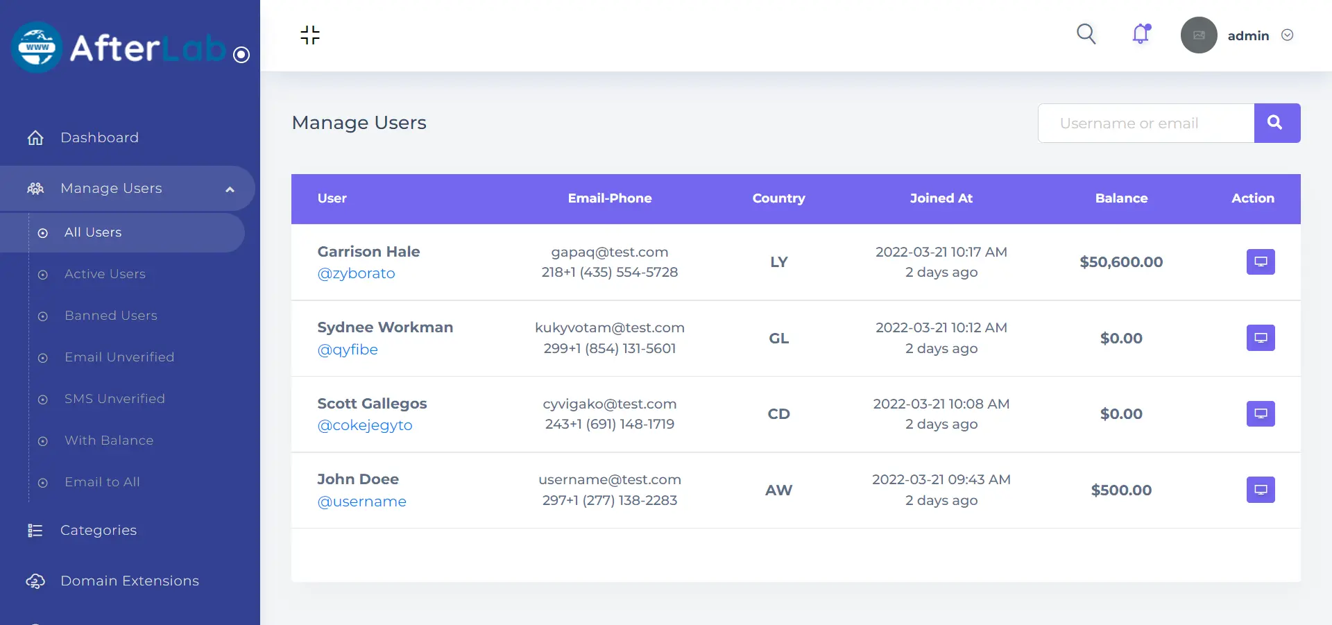
Task: Click email kukyvotam@test.com
Action: click(x=610, y=327)
